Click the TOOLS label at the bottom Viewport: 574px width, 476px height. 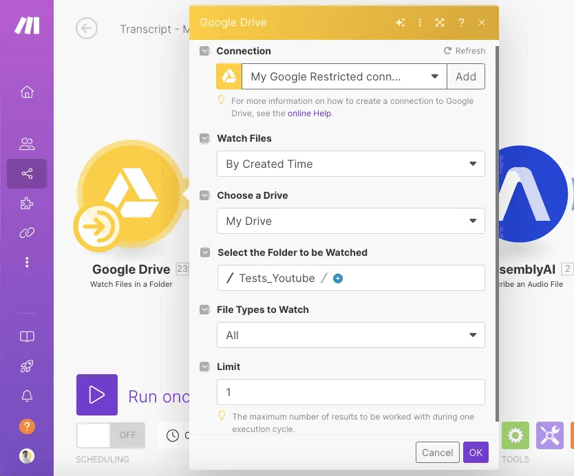coord(515,459)
